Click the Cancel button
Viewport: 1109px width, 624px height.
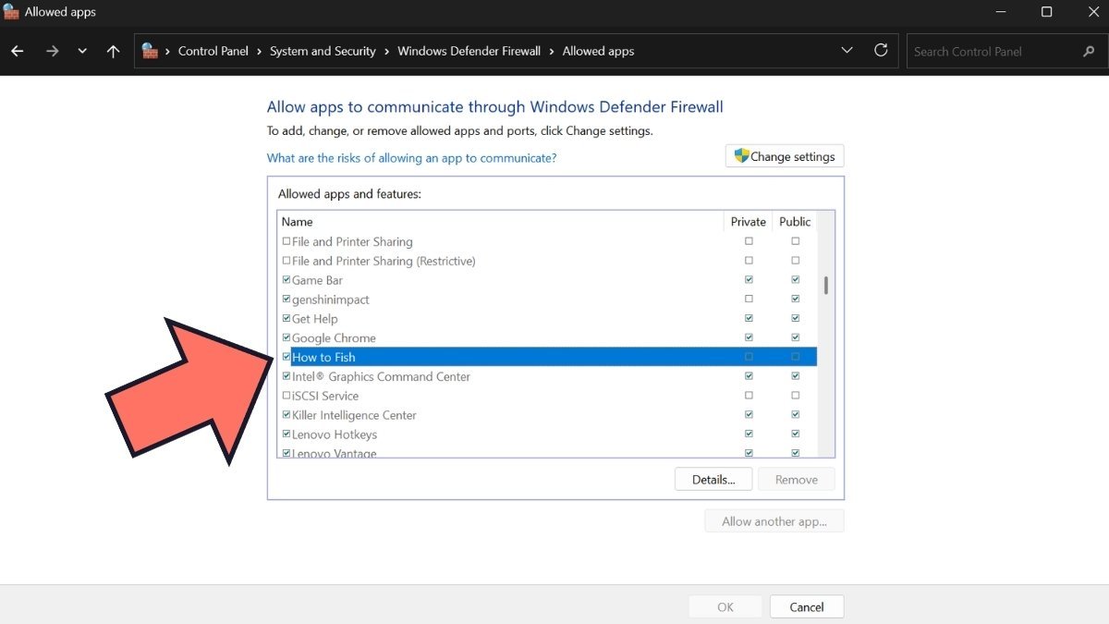coord(807,606)
